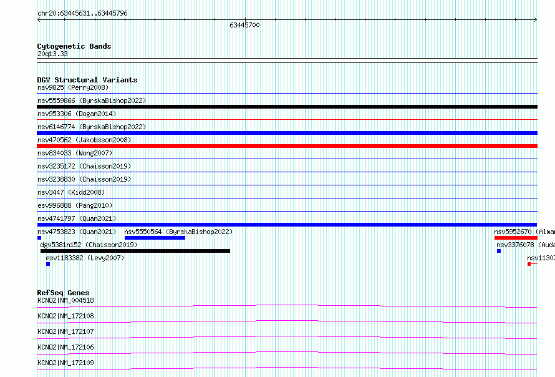
Task: Select the Cytogenetic Bands track heading
Action: pyautogui.click(x=74, y=46)
